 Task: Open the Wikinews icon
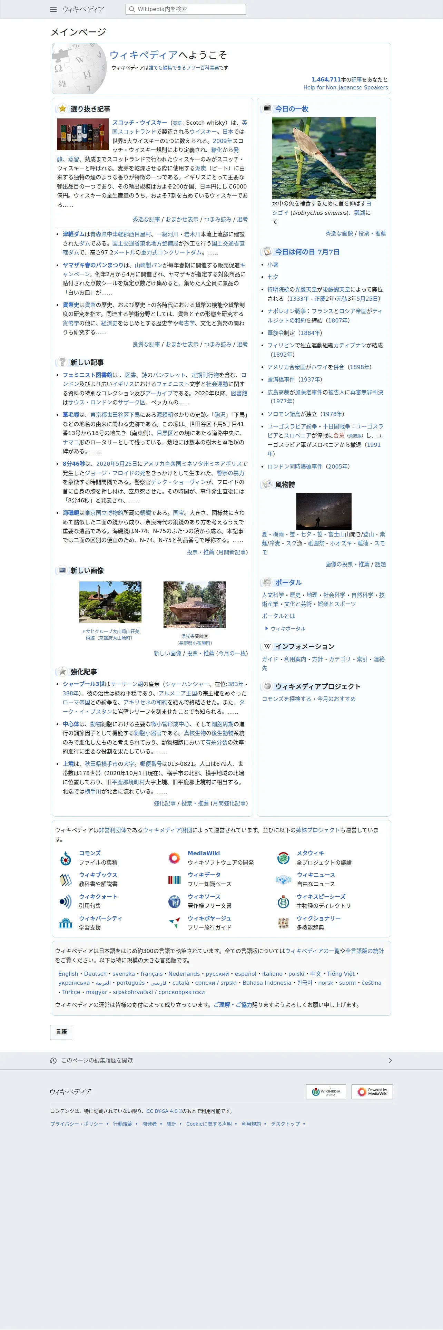[283, 880]
